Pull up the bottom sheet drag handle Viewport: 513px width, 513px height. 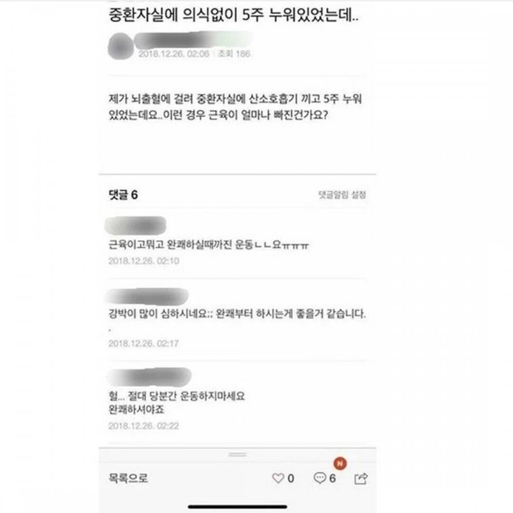click(238, 454)
